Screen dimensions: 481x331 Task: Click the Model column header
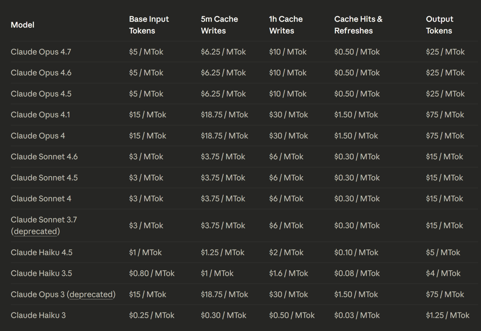(x=22, y=25)
